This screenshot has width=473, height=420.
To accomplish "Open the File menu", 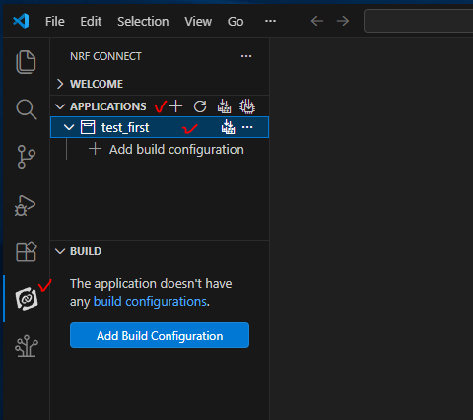I will coord(55,22).
